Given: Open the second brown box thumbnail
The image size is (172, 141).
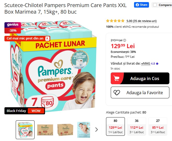Looking at the screenshot, I should coord(65,130).
